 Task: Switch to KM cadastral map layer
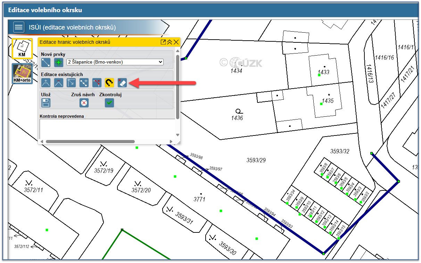(x=22, y=48)
